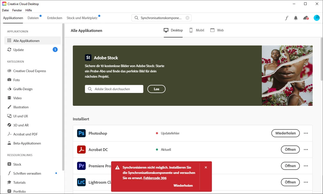The image size is (323, 194).
Task: Open the Fenster menu
Action: (x=17, y=10)
